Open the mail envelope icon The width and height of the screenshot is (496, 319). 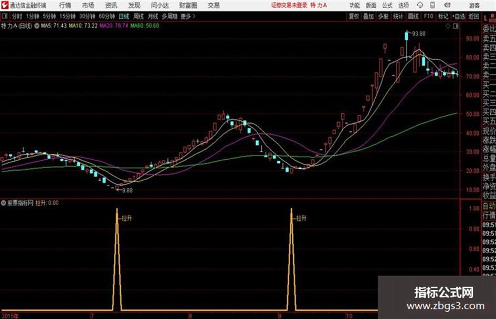447,5
